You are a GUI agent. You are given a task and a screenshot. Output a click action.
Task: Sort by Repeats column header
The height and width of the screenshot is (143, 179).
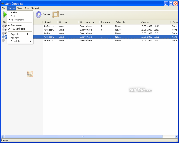107,22
